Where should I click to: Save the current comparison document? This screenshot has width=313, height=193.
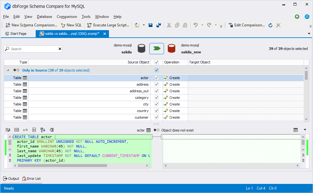pyautogui.click(x=151, y=25)
